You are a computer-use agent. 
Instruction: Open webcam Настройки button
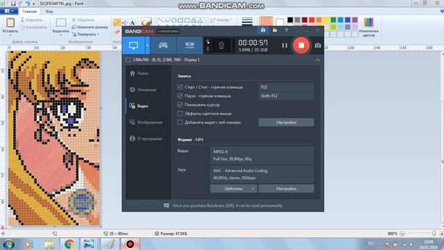(286, 122)
